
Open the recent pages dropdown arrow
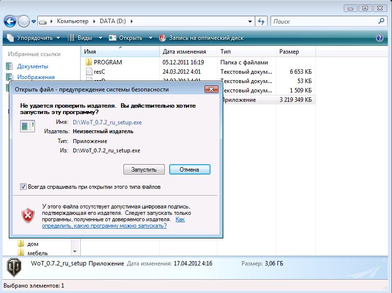[x=34, y=22]
